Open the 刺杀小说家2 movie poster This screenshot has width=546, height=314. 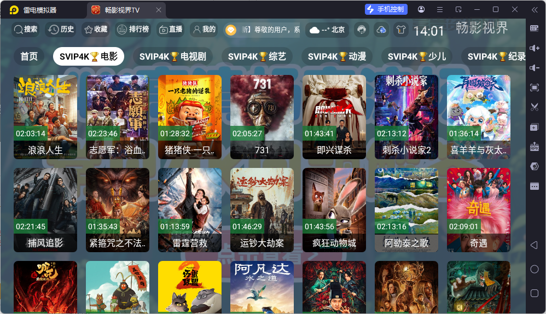pyautogui.click(x=406, y=117)
